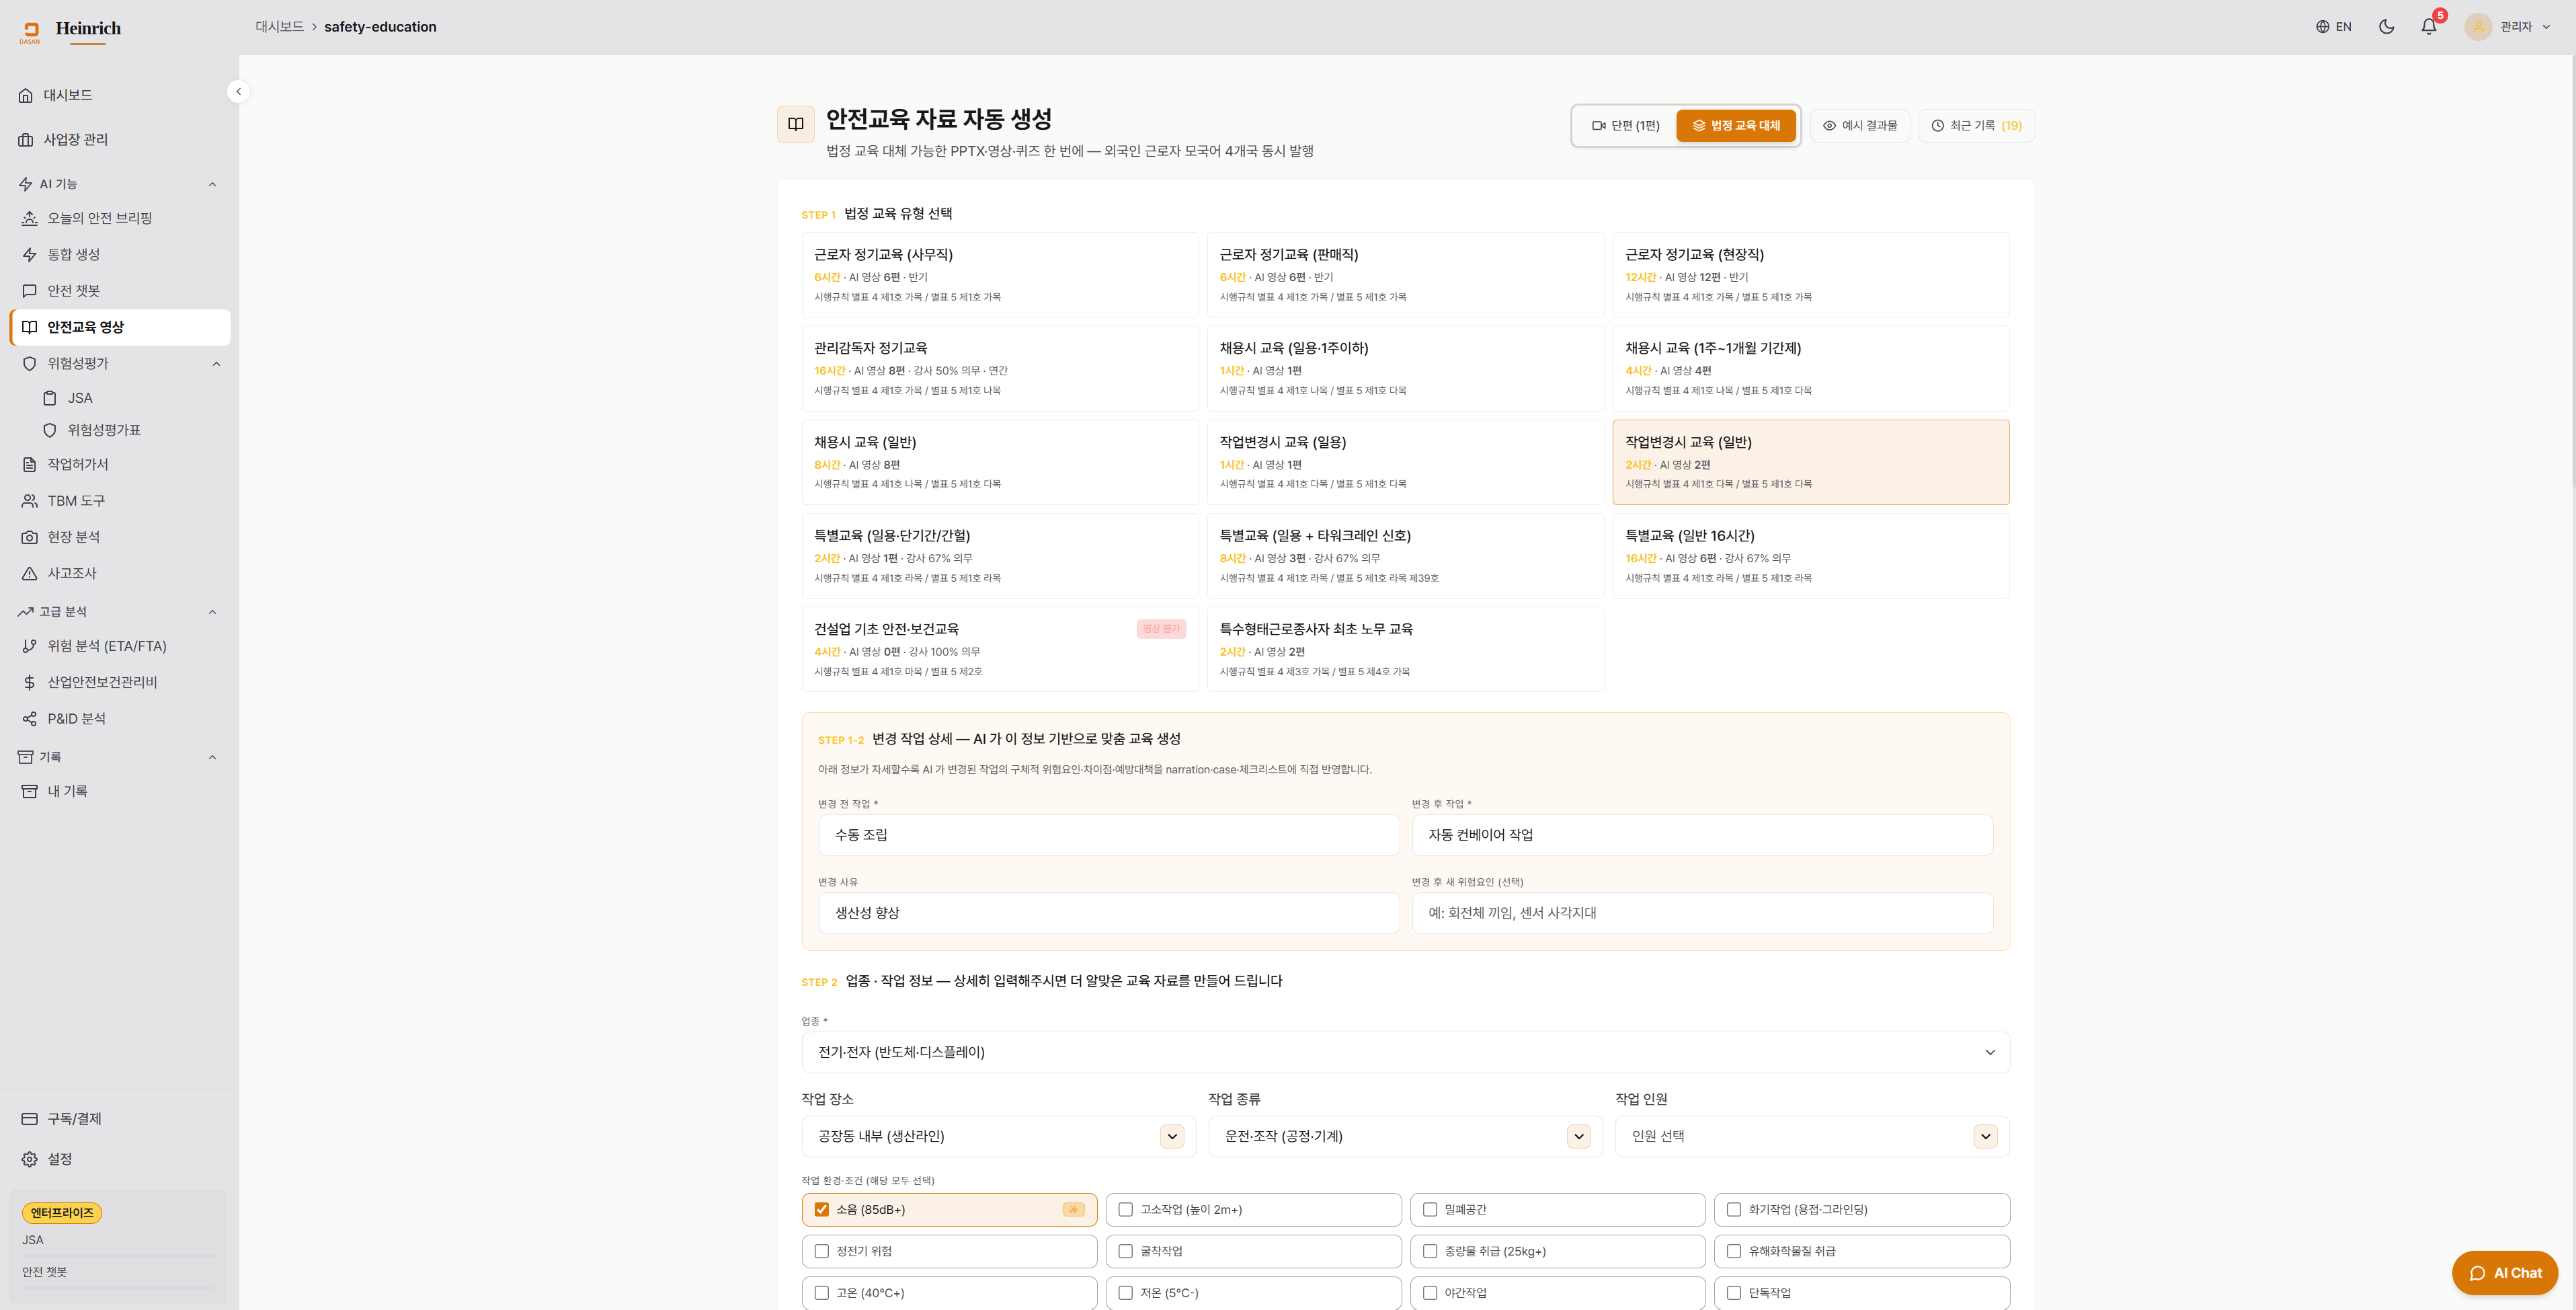Open 통합 생성 lightning icon
The image size is (2576, 1310).
(x=30, y=254)
